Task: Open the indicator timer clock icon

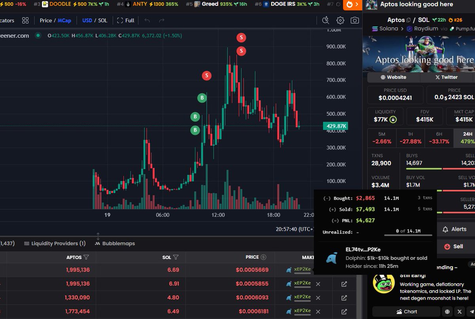Action: 325,20
